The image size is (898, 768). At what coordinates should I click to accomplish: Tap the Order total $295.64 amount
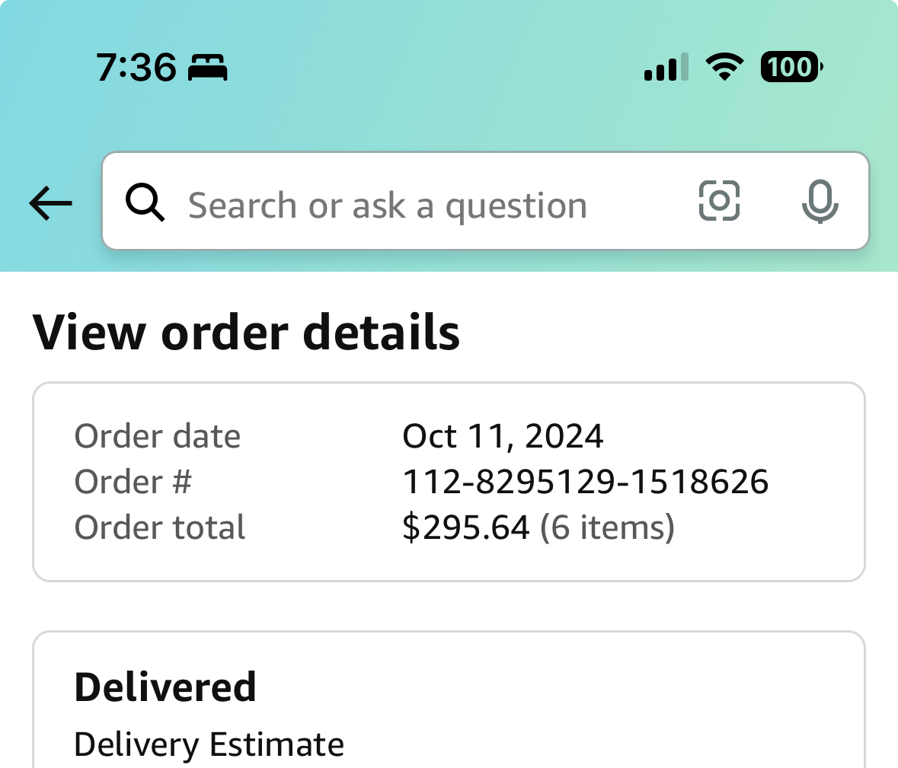click(465, 527)
